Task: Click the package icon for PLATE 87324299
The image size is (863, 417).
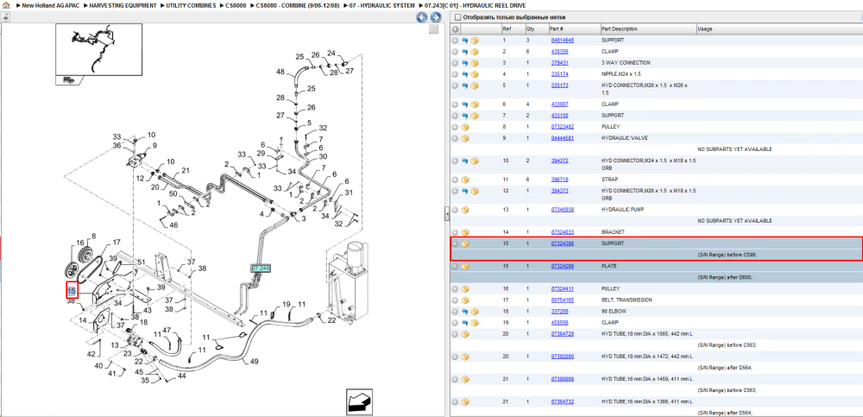Action: (464, 266)
